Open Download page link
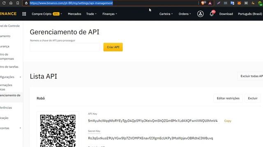This screenshot has width=263, height=147. (226, 14)
